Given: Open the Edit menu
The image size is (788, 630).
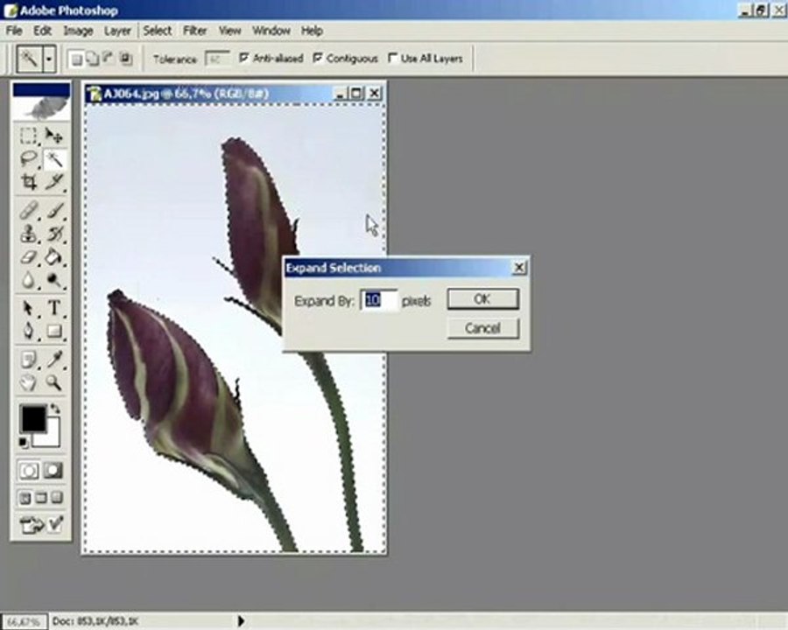Looking at the screenshot, I should coord(42,31).
